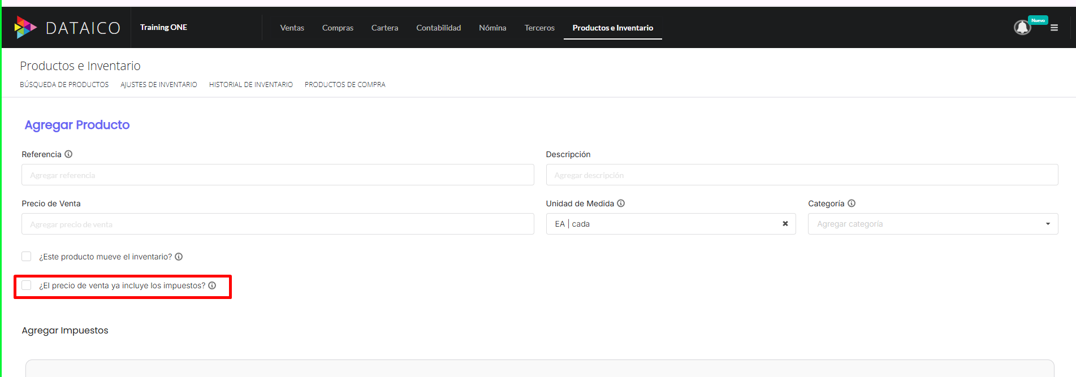This screenshot has width=1076, height=377.
Task: Open the hamburger menu icon
Action: pos(1054,28)
